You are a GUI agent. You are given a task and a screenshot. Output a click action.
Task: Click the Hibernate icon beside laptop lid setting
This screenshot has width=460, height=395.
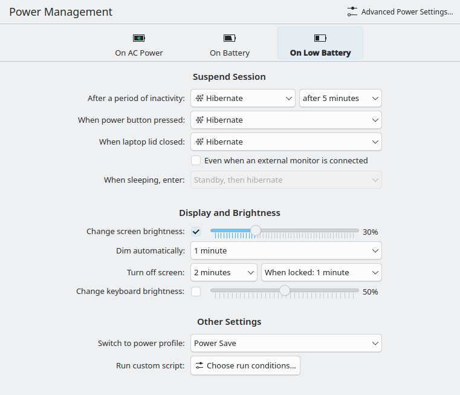(199, 142)
